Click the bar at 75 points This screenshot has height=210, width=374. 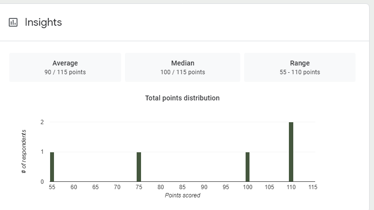(x=139, y=167)
